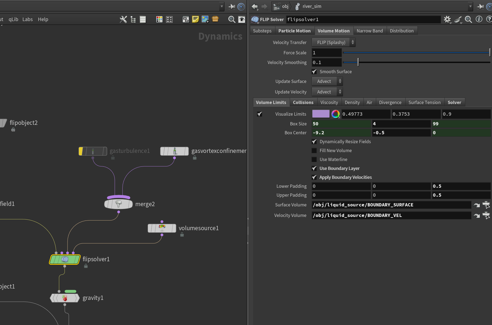Image resolution: width=492 pixels, height=325 pixels.
Task: Open node chooser for Velocity Volume
Action: click(486, 216)
